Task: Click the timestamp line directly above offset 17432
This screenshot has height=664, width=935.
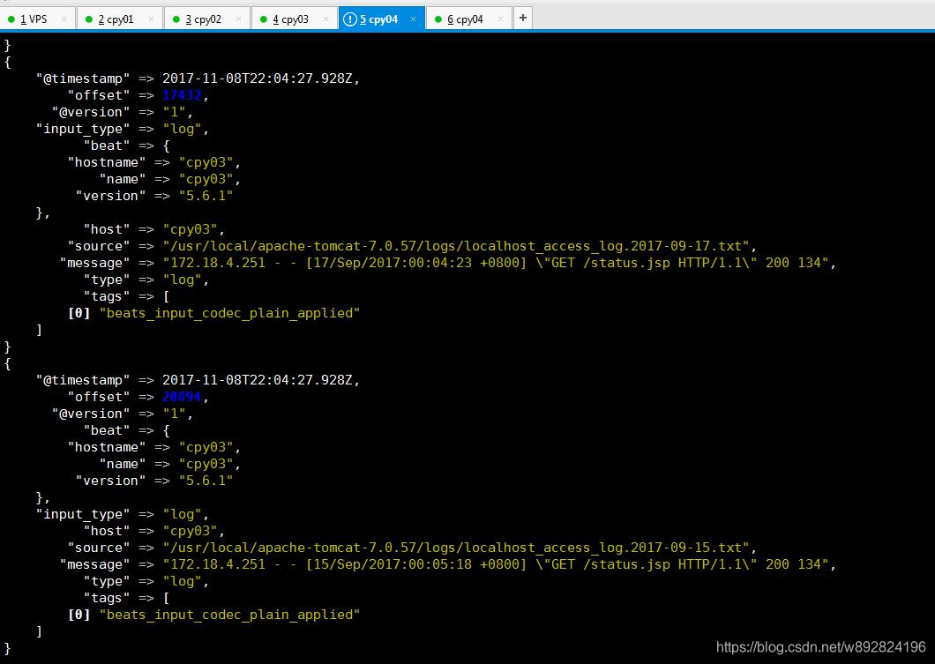Action: (198, 78)
